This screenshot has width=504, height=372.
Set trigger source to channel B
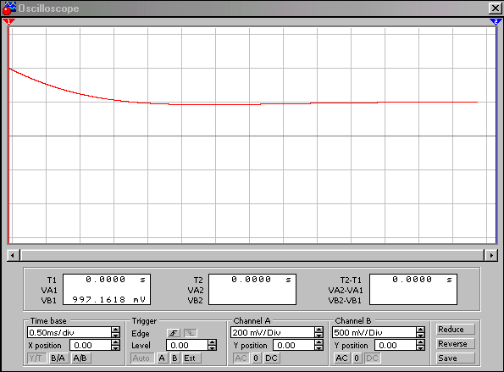tap(174, 358)
